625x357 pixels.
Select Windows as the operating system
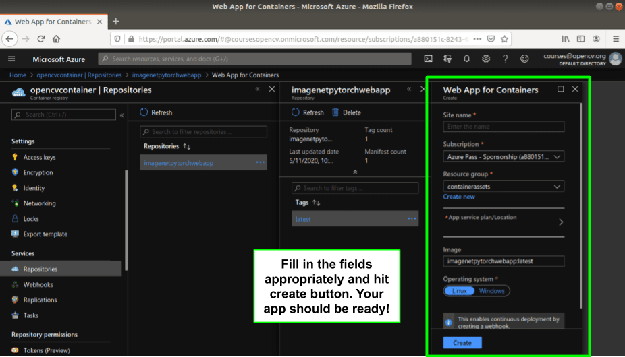coord(491,291)
